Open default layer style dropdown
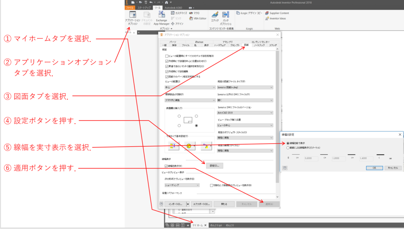Image resolution: width=404 pixels, height=229 pixels. (x=245, y=150)
